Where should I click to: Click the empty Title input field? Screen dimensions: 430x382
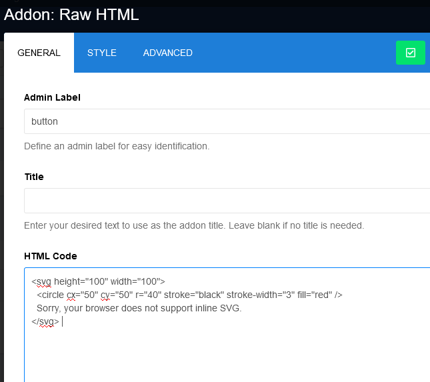pos(227,201)
